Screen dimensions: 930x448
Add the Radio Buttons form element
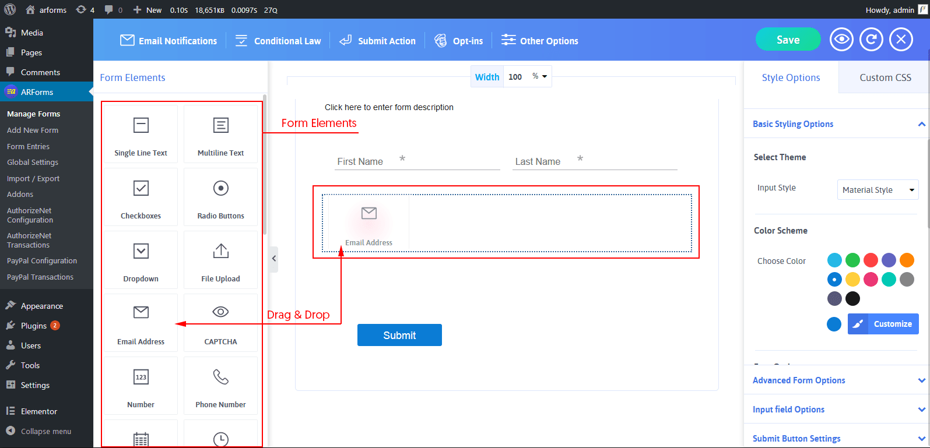(x=220, y=197)
